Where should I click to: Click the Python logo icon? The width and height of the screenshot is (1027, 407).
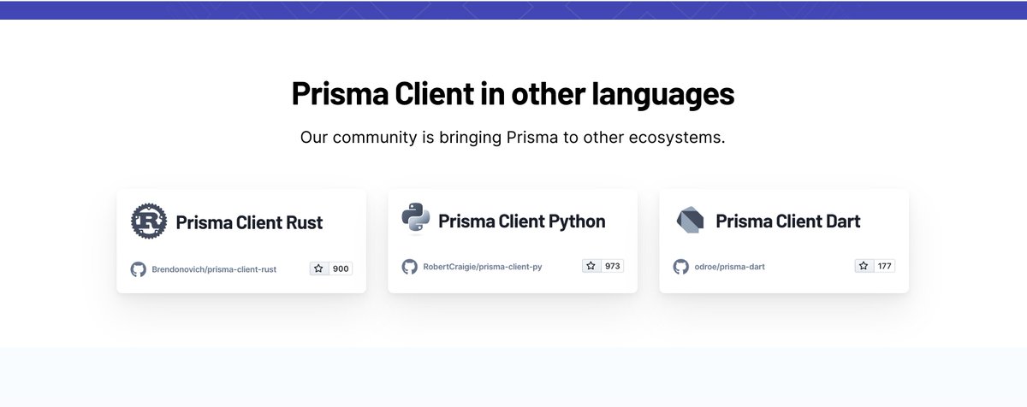click(x=416, y=219)
